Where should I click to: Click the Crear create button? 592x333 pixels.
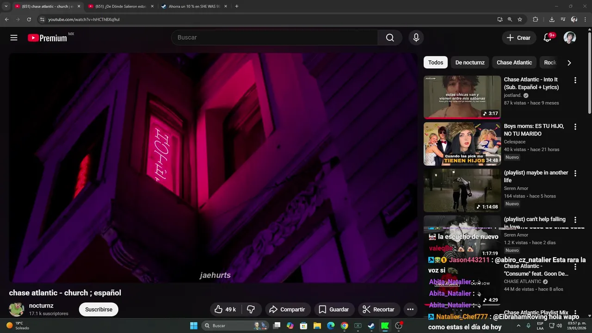pyautogui.click(x=518, y=38)
